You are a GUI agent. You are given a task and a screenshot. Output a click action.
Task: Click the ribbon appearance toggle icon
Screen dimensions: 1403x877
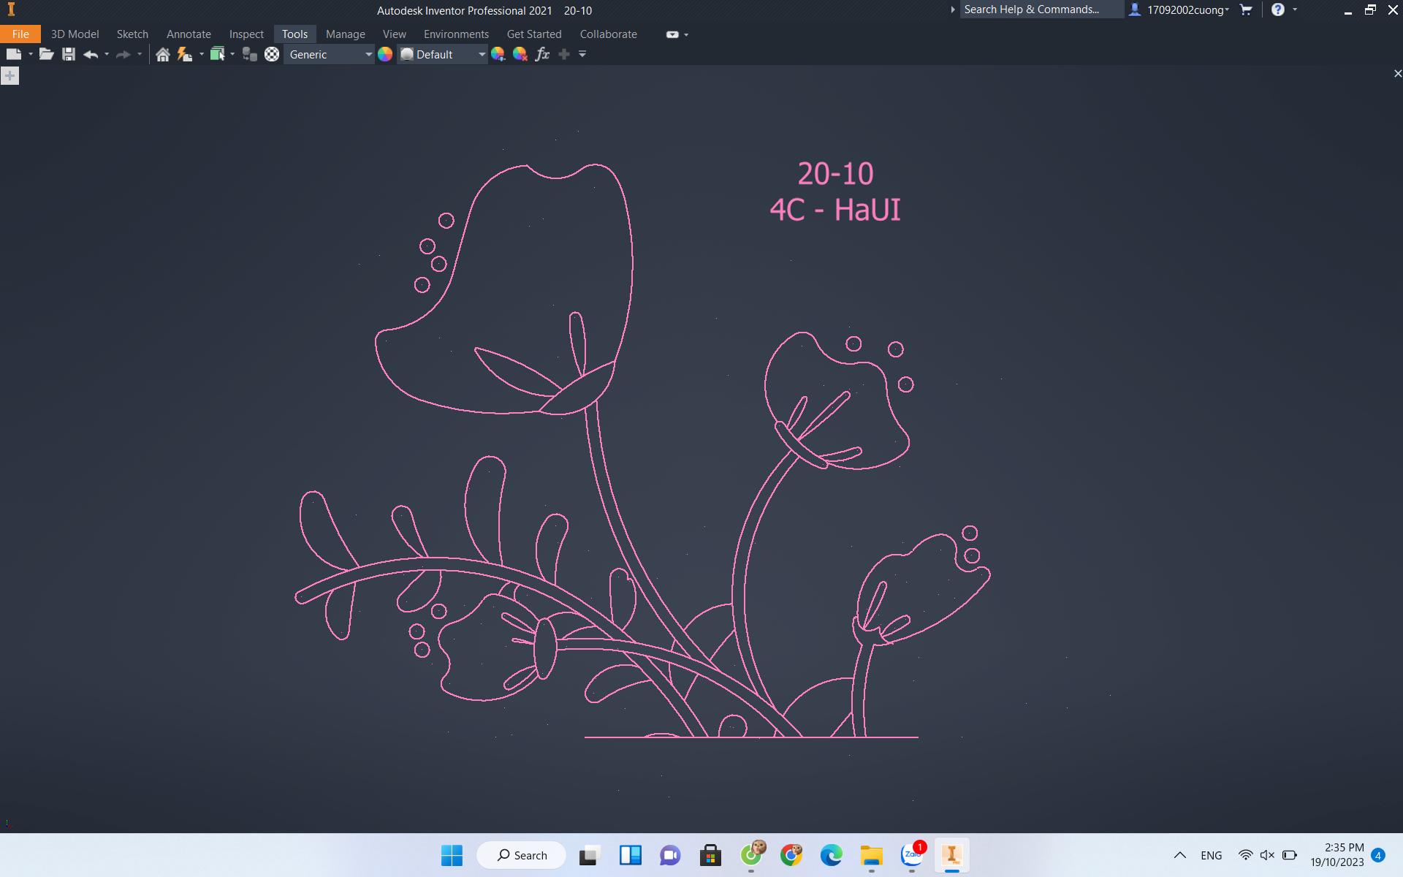click(672, 34)
